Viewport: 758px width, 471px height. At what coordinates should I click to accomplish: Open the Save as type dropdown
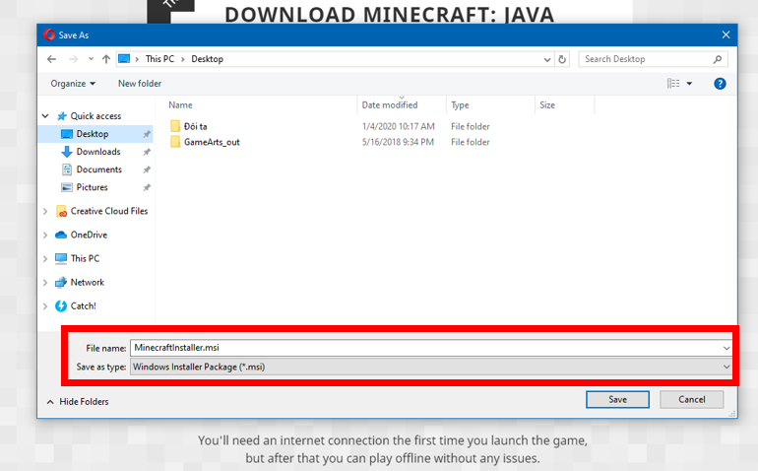click(x=432, y=367)
